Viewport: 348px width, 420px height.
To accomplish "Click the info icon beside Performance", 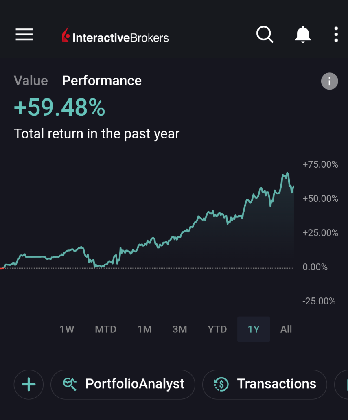I will [x=329, y=81].
